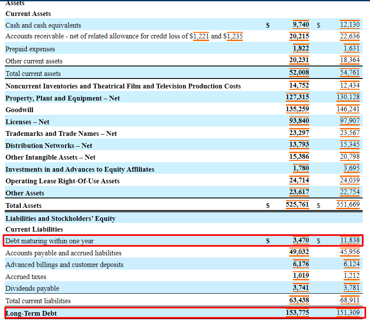
Task: Select the Accounts payable value 49,032
Action: tap(299, 253)
